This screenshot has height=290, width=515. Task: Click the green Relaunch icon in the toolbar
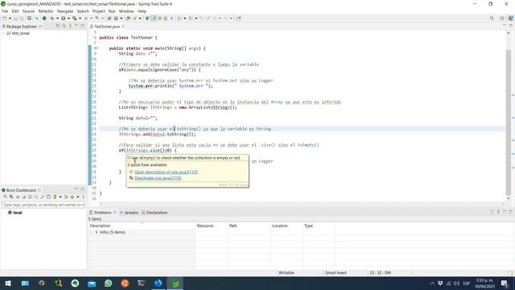(44, 19)
